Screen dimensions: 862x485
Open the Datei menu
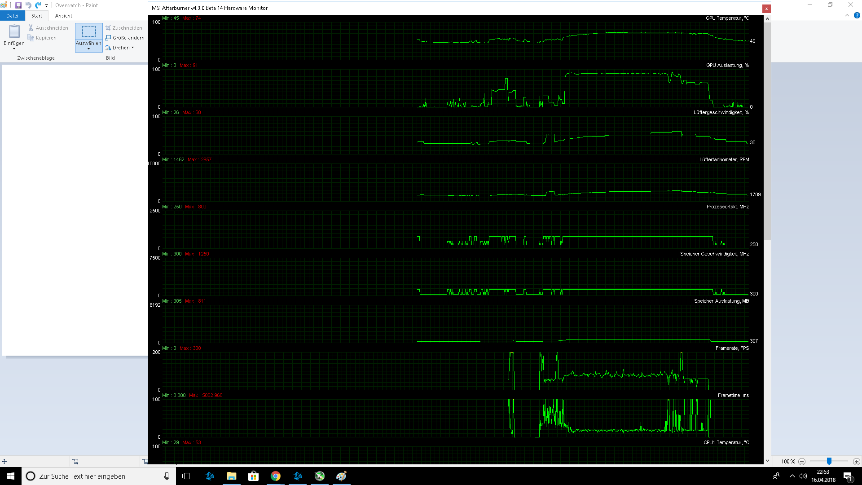pyautogui.click(x=12, y=16)
